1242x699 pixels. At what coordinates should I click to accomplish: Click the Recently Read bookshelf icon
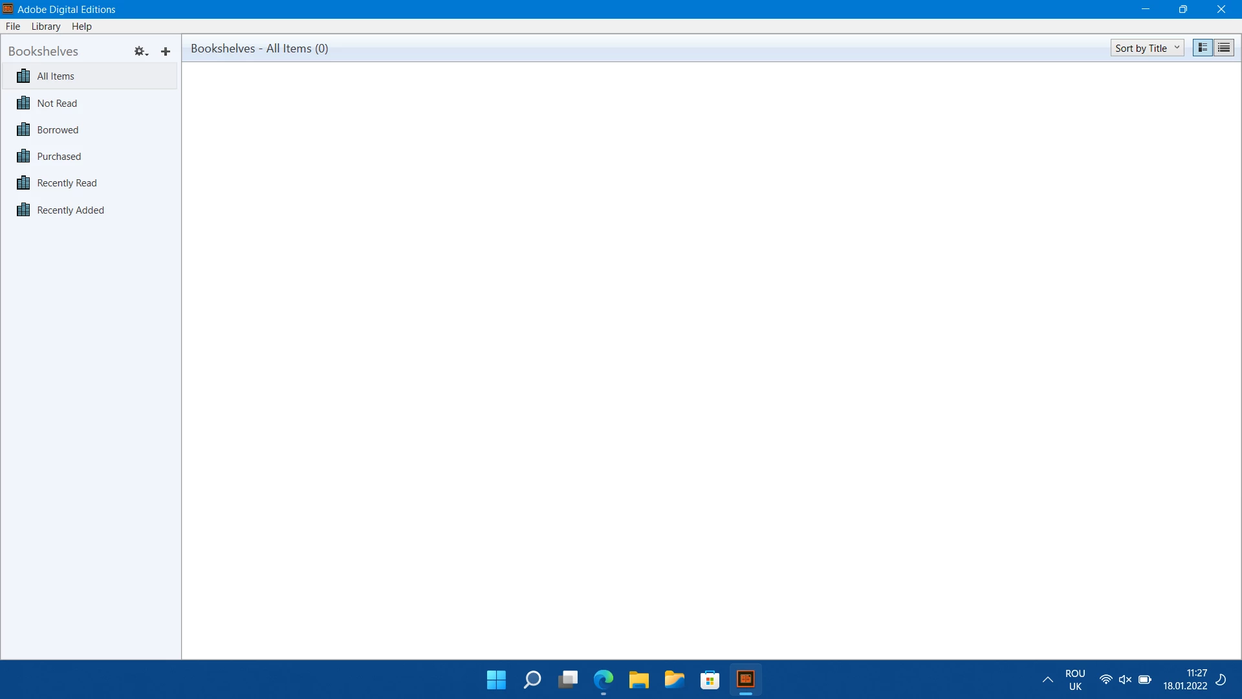point(23,183)
